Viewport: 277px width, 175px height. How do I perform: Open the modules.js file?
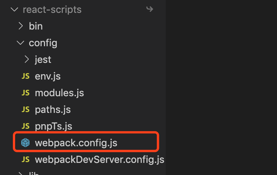click(x=59, y=93)
